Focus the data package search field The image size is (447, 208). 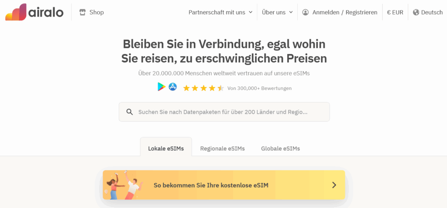[224, 112]
